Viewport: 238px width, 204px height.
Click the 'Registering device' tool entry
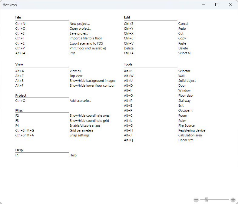pyautogui.click(x=191, y=130)
